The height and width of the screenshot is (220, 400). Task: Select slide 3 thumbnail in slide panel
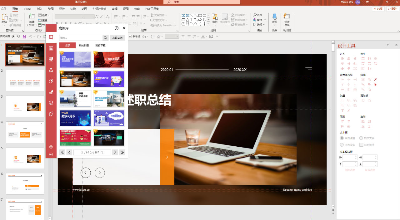25,106
